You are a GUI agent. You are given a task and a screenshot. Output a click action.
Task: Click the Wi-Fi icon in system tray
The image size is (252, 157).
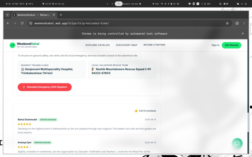coord(189,4)
